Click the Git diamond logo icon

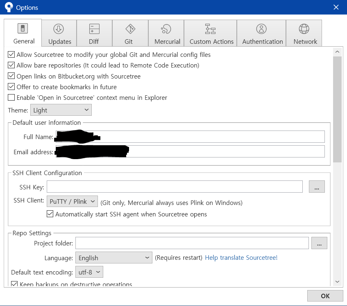pyautogui.click(x=130, y=29)
